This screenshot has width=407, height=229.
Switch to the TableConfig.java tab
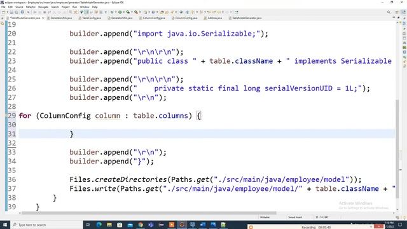click(x=90, y=18)
